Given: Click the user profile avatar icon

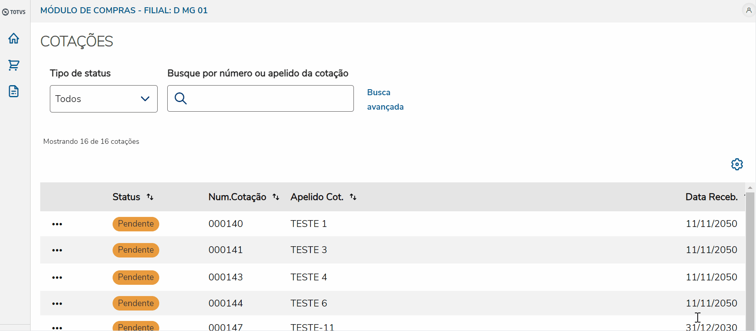Looking at the screenshot, I should (x=748, y=10).
